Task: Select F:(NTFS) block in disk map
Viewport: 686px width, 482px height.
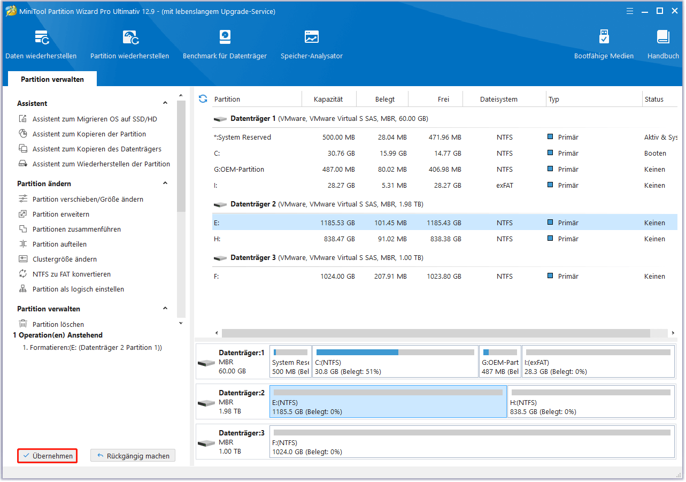Action: pos(472,442)
